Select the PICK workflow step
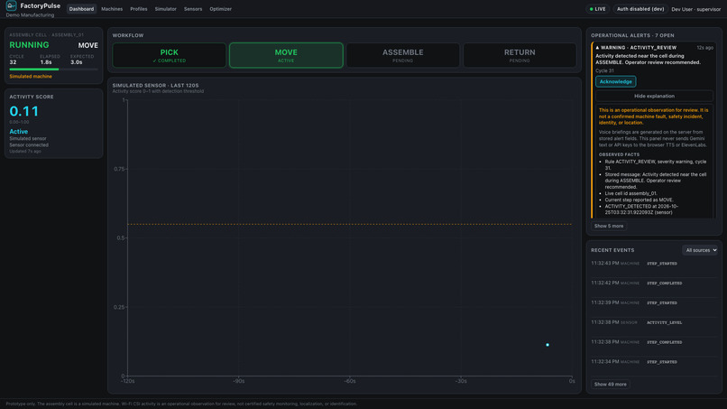727x409 pixels. pos(170,55)
